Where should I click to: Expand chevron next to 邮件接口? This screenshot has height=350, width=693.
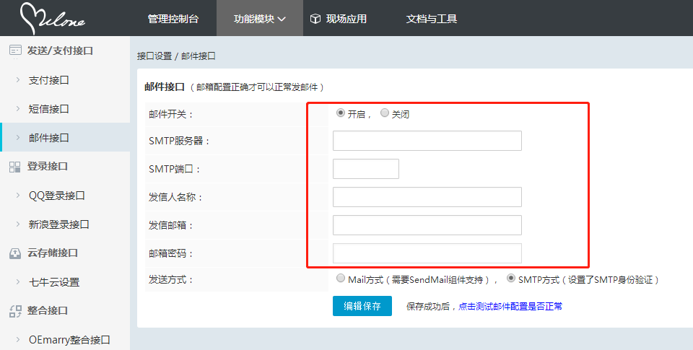tap(17, 137)
